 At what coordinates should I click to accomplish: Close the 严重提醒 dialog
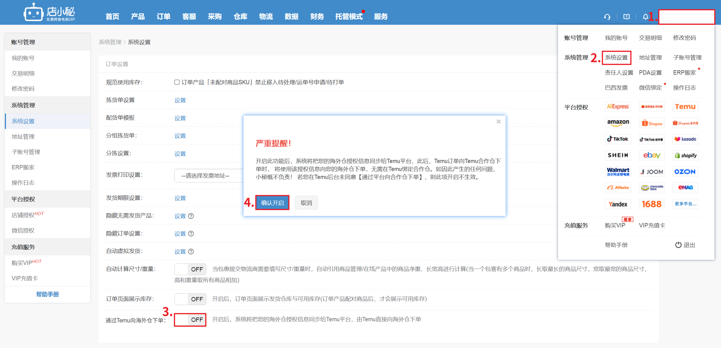pos(498,122)
